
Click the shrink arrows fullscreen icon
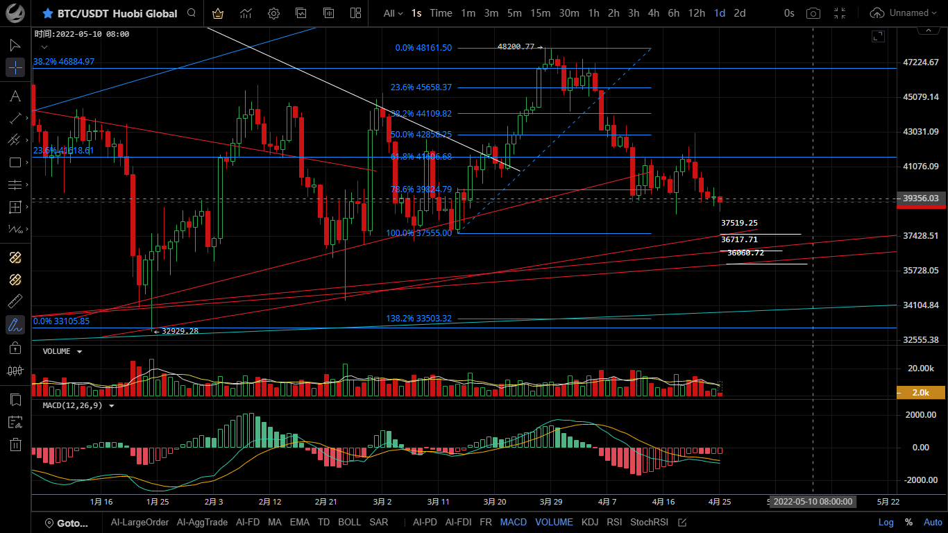coord(840,13)
